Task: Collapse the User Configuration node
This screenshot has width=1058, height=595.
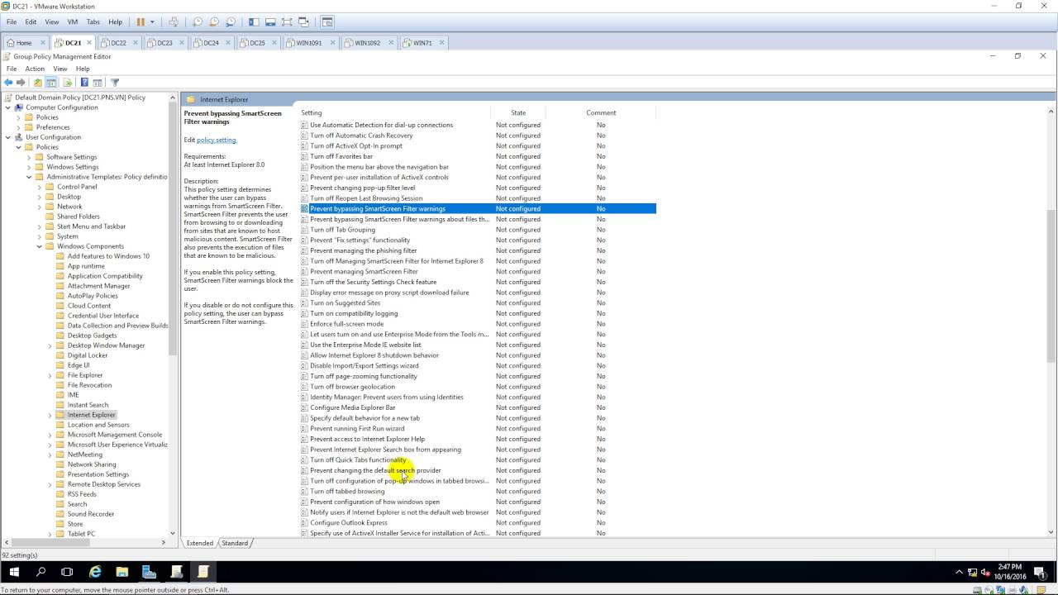Action: [8, 137]
